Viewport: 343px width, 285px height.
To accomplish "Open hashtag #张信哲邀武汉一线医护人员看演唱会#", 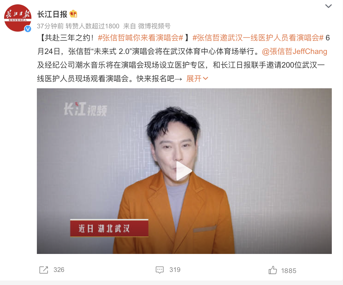I will (x=258, y=38).
